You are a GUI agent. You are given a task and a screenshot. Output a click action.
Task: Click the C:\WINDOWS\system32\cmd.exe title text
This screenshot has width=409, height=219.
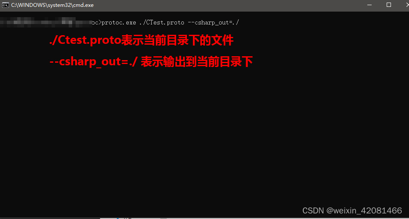tap(52, 5)
